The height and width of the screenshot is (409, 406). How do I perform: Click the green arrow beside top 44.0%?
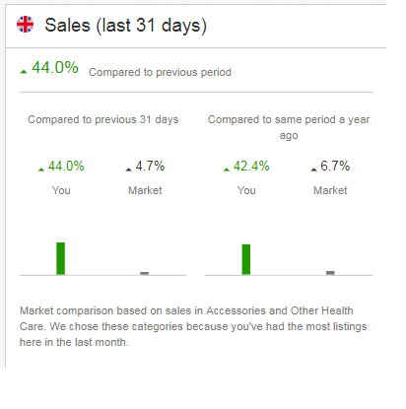pyautogui.click(x=24, y=72)
